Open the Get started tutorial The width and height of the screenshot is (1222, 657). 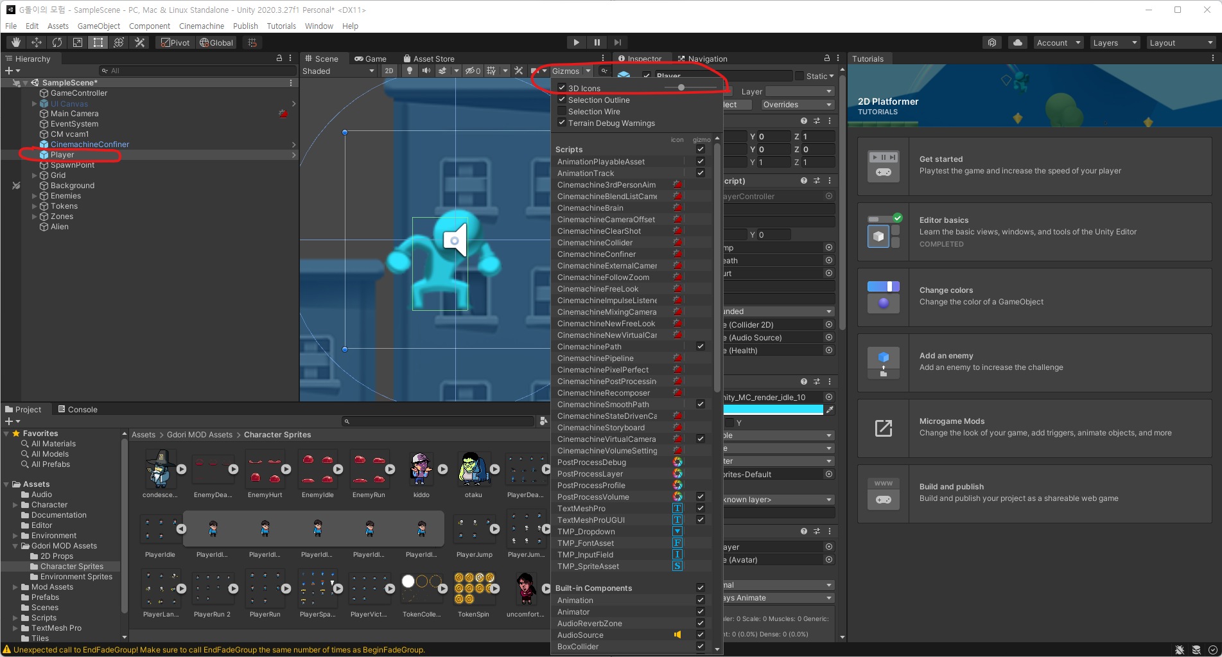click(x=1034, y=166)
